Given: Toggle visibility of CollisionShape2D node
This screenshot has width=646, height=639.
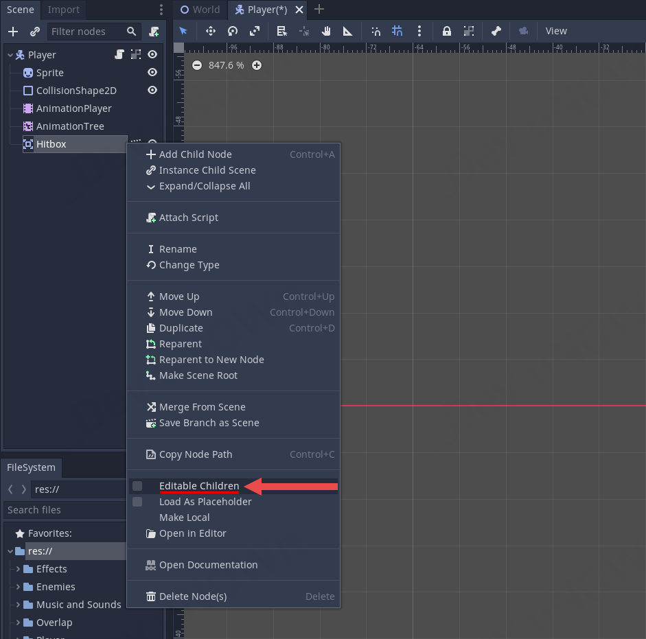Looking at the screenshot, I should coord(152,90).
